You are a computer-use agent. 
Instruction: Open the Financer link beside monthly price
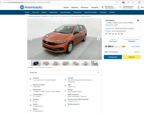click(x=137, y=52)
